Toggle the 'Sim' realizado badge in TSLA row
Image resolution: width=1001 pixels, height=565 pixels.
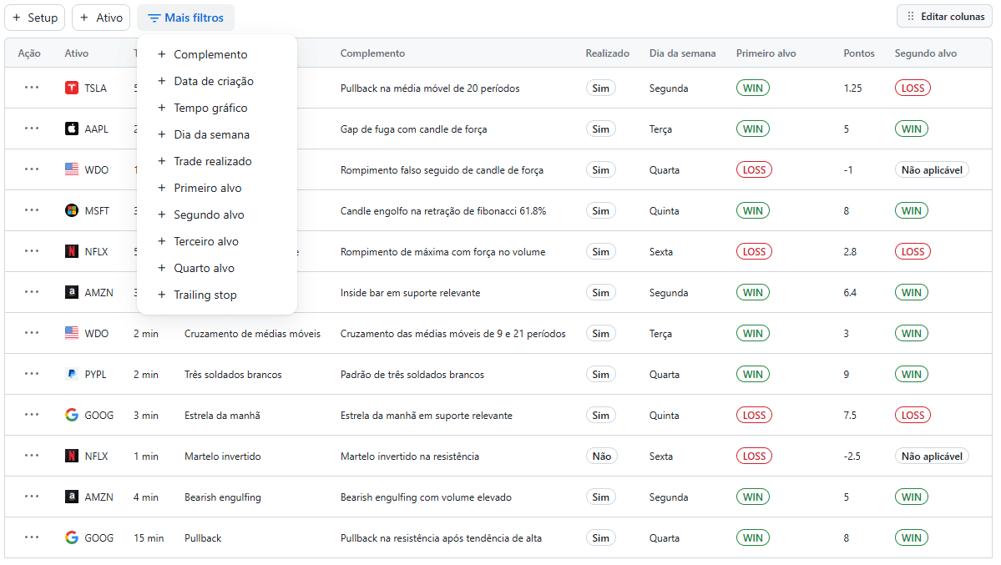click(x=600, y=88)
